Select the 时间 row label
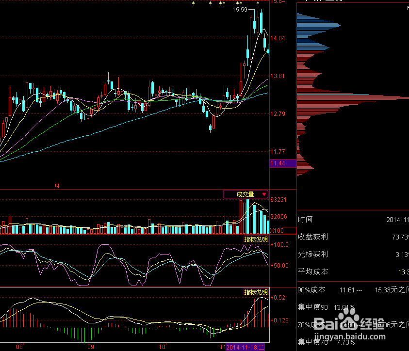This screenshot has height=351, width=409. (305, 220)
